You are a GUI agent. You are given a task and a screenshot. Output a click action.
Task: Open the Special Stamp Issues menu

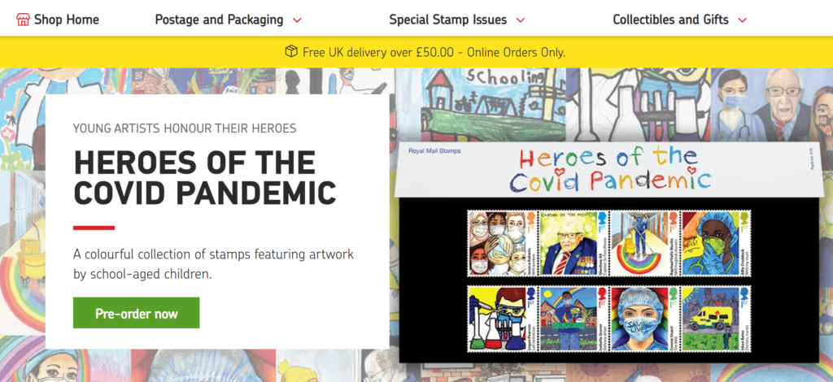click(x=448, y=20)
